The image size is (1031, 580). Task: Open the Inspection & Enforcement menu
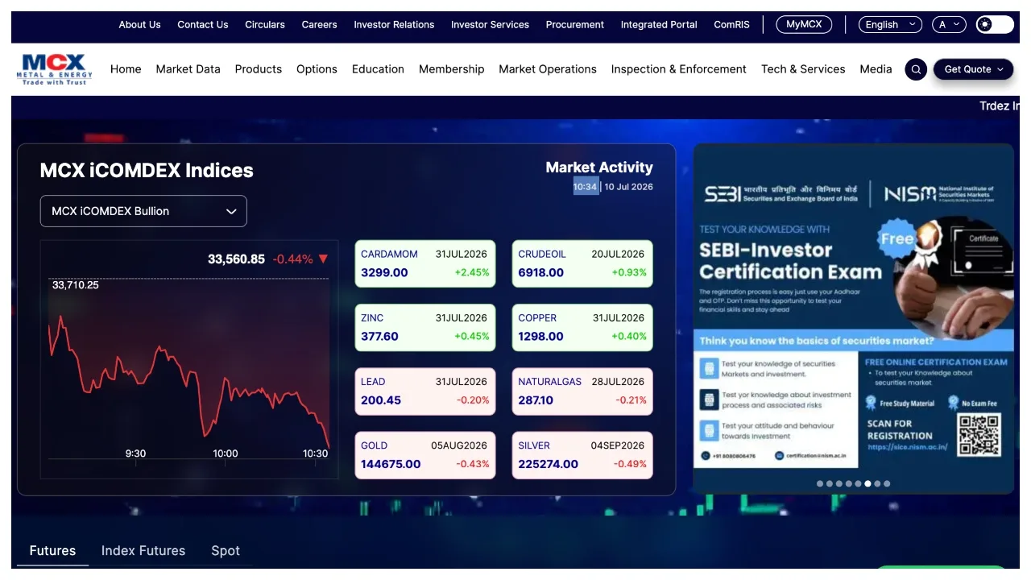pos(679,69)
